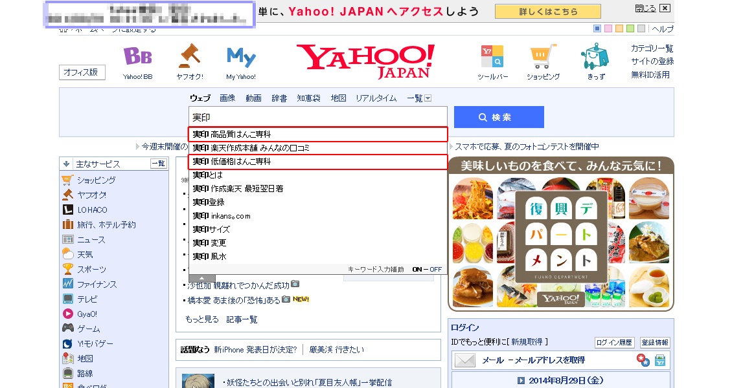
Task: Click camera icon beside 橋本愛 headline
Action: pyautogui.click(x=286, y=299)
